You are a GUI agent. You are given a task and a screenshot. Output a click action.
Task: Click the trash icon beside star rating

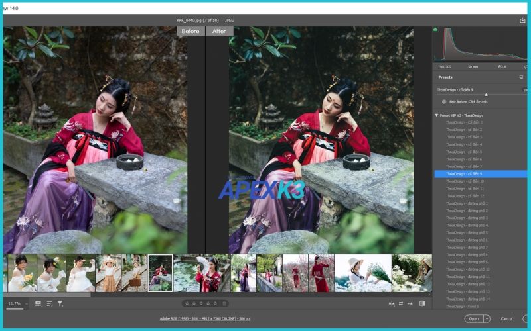point(224,303)
